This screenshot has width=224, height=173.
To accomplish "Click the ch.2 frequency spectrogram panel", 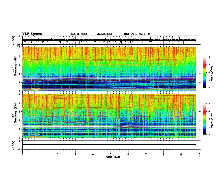I will pos(109,116).
